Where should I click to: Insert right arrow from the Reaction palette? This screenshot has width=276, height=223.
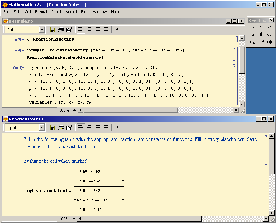click(253, 27)
